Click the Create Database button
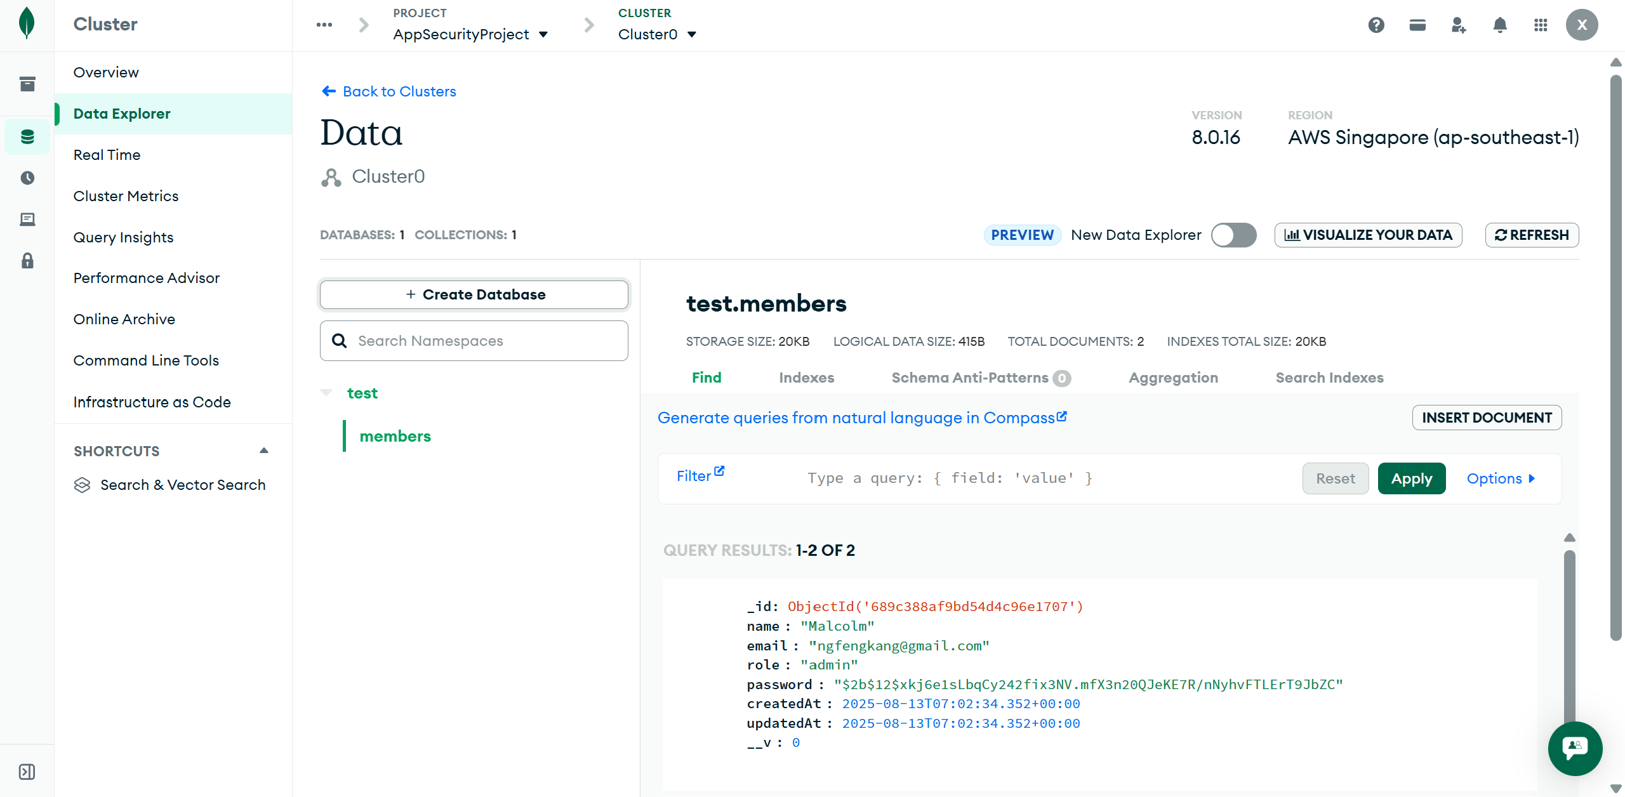1625x797 pixels. 474,294
